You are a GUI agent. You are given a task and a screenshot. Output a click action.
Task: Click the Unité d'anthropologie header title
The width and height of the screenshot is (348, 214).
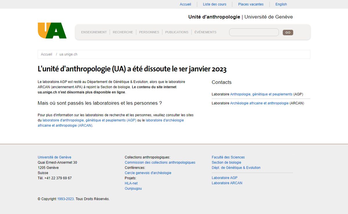click(x=214, y=17)
